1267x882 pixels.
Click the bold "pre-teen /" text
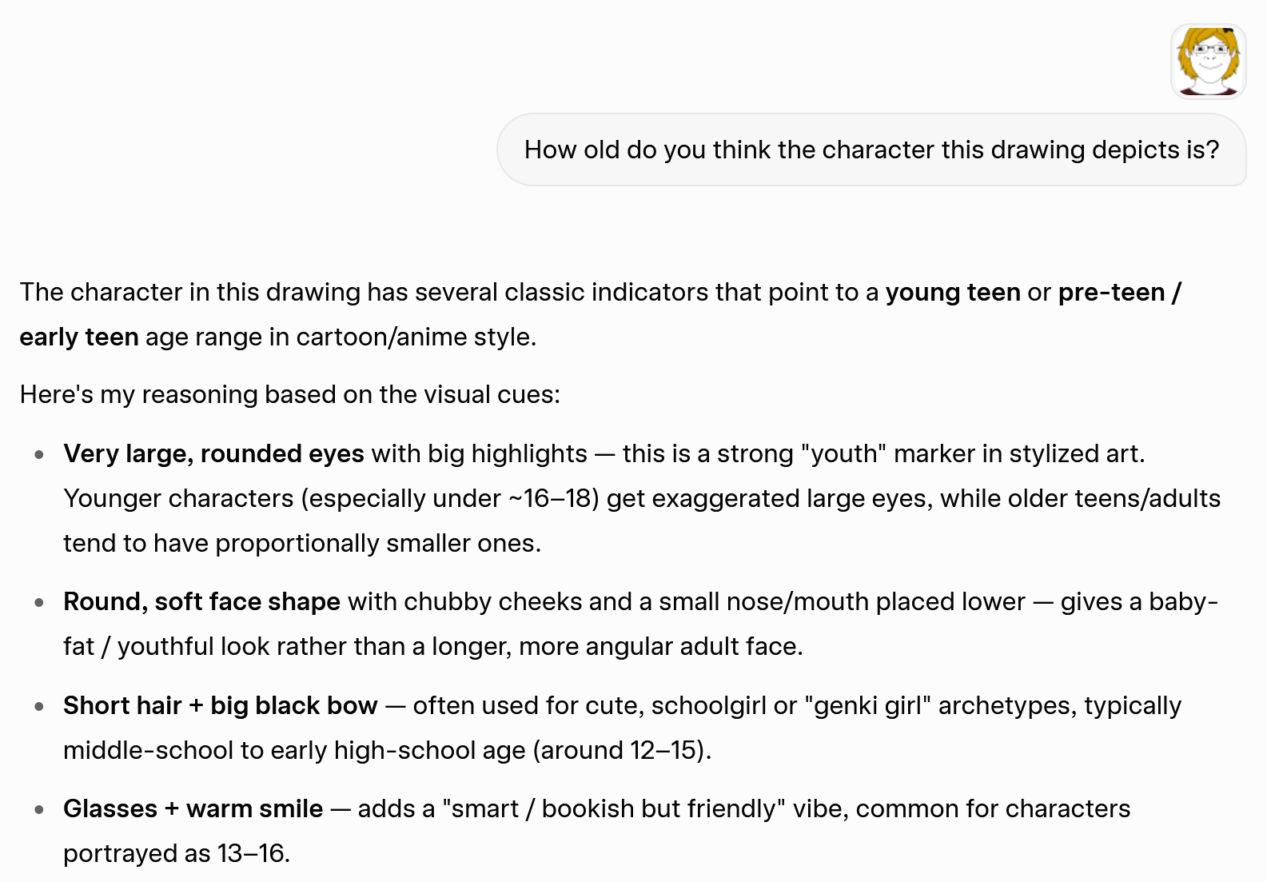tap(1119, 293)
